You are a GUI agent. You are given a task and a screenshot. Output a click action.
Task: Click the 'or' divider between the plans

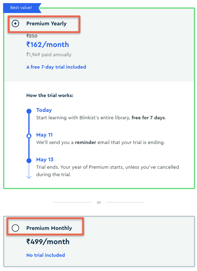coord(99,202)
